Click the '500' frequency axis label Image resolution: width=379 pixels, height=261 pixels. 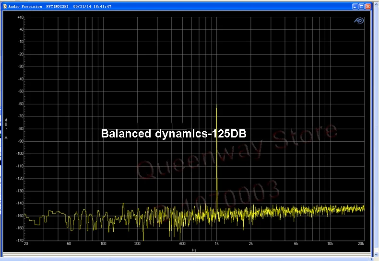tap(182, 244)
